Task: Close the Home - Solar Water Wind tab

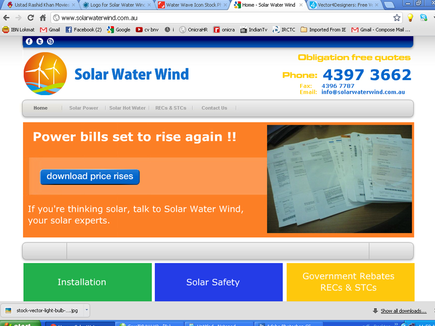Action: point(301,5)
